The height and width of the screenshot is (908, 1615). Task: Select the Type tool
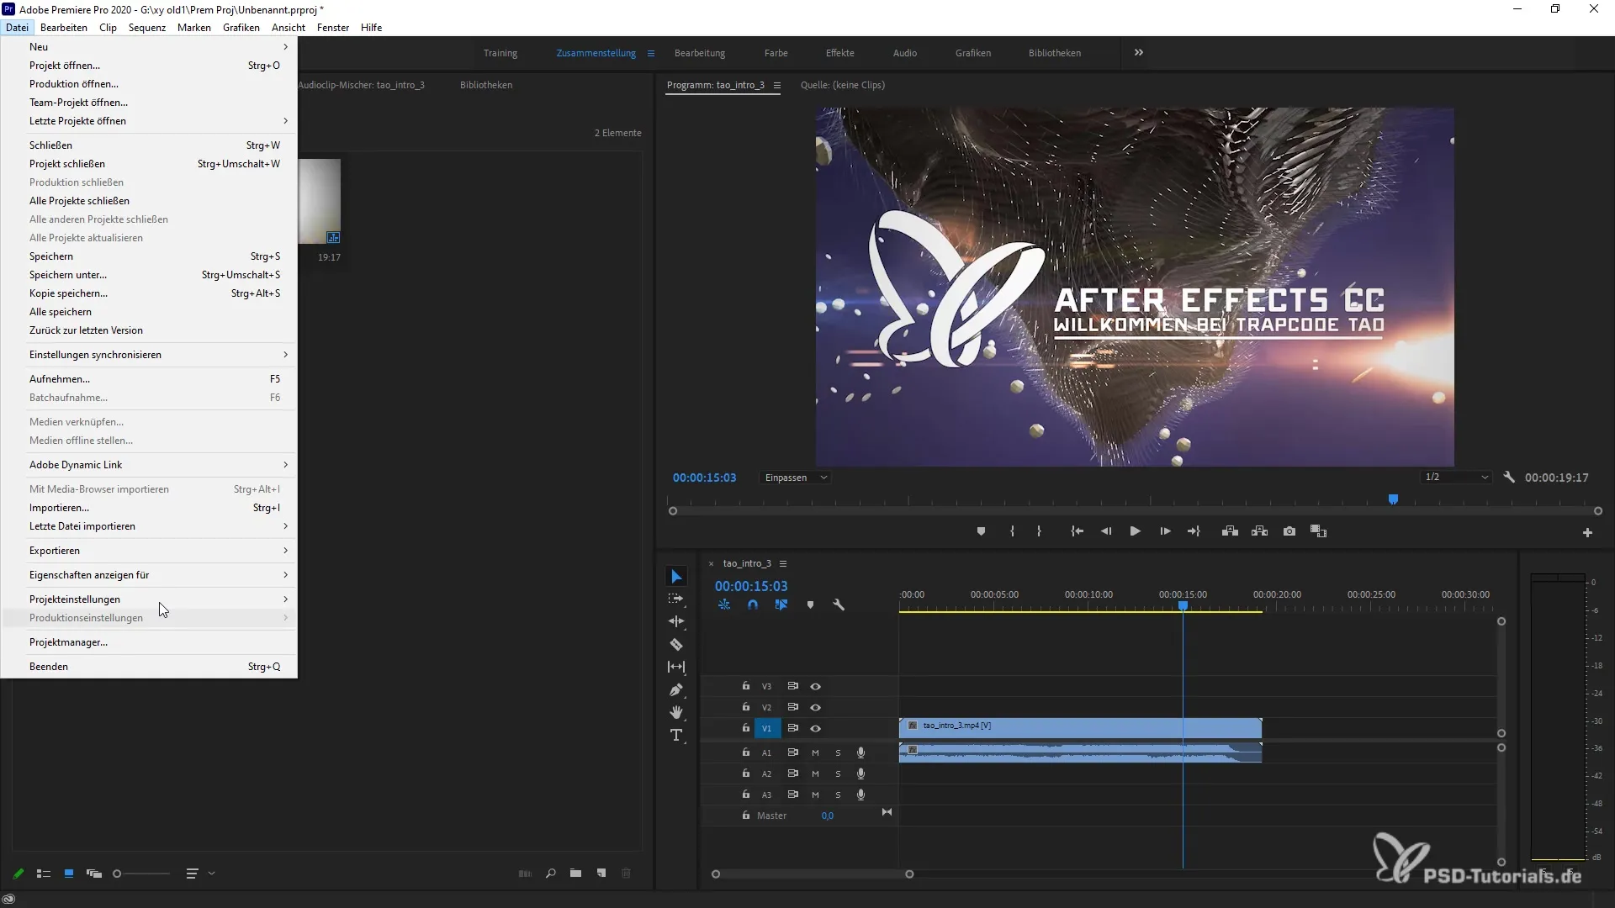point(676,735)
